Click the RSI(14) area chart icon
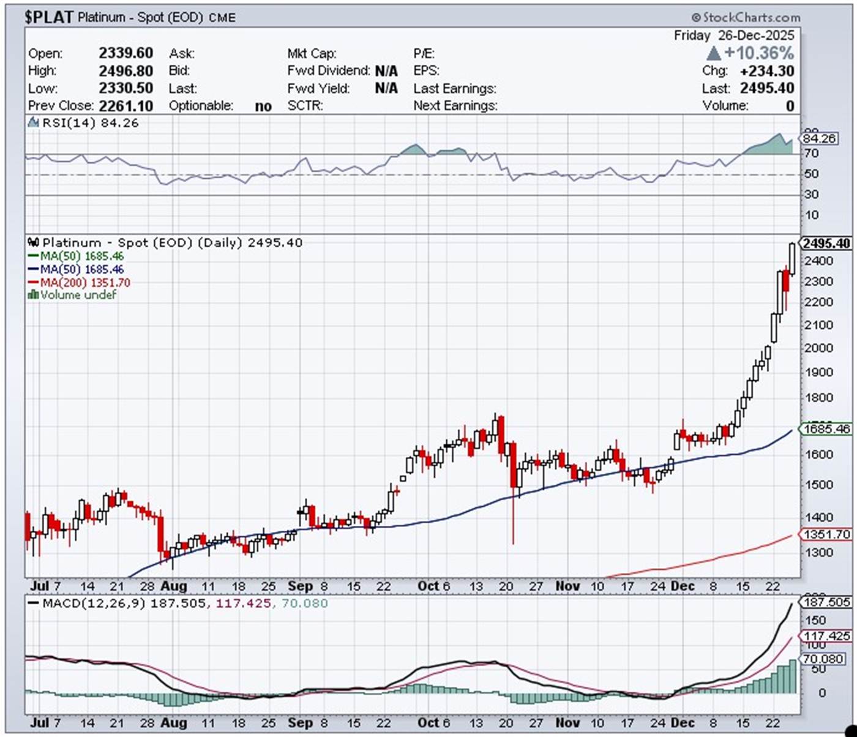This screenshot has height=737, width=857. pos(34,123)
